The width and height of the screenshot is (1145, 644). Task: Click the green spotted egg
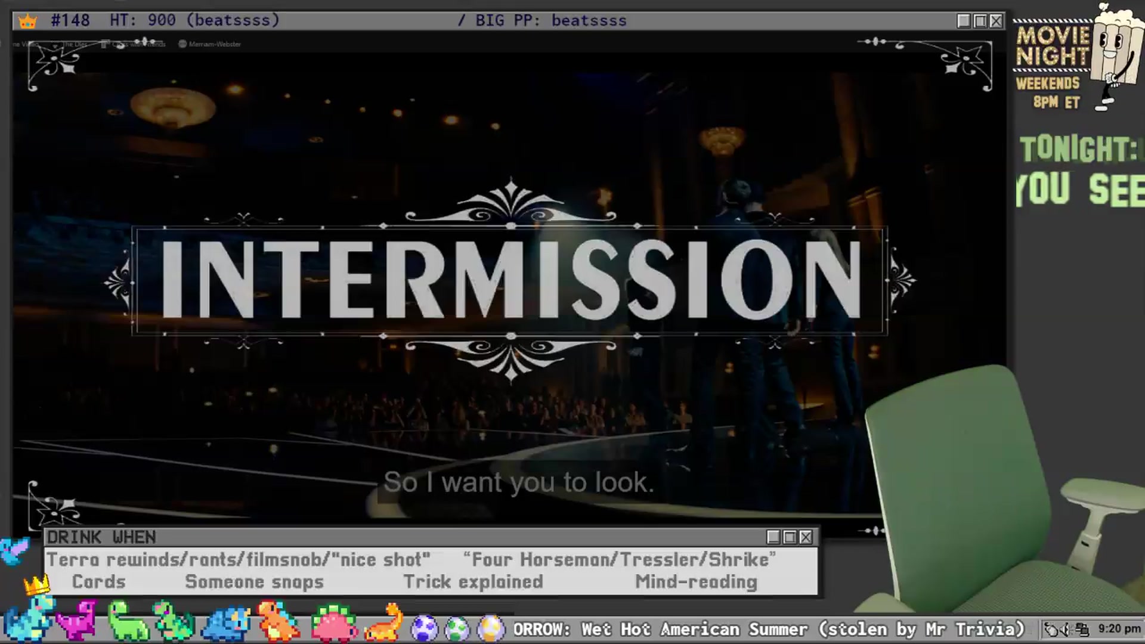tap(457, 628)
